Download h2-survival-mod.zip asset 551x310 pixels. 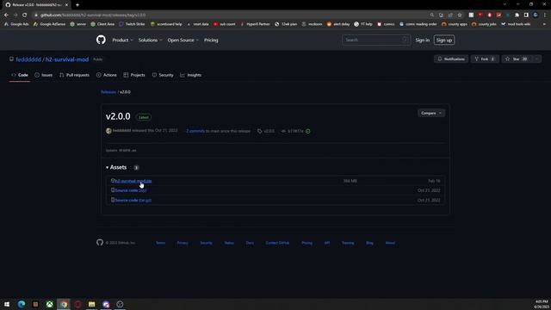(133, 181)
